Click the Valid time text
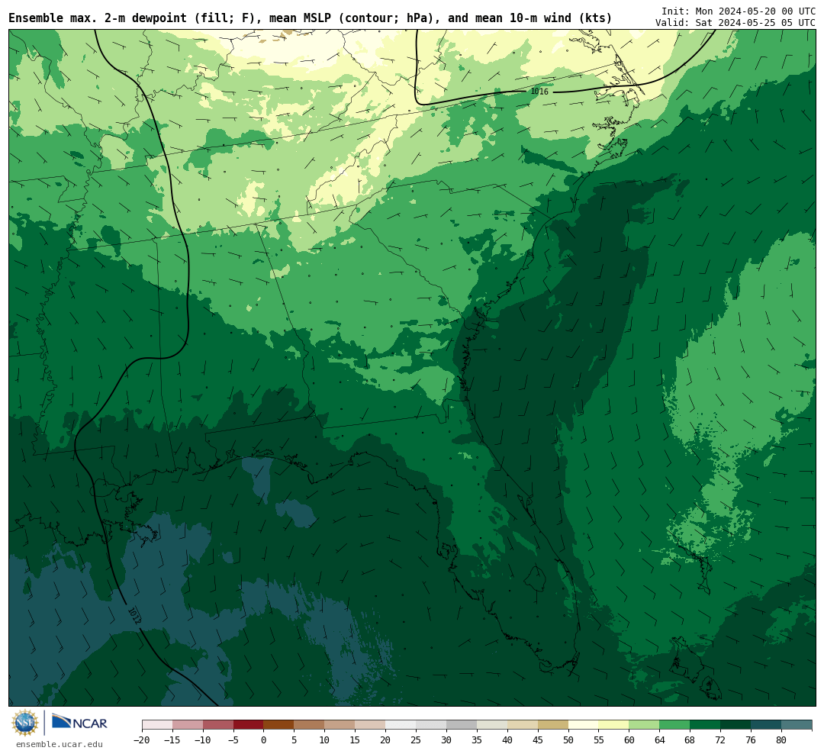Image resolution: width=824 pixels, height=754 pixels. pos(735,23)
